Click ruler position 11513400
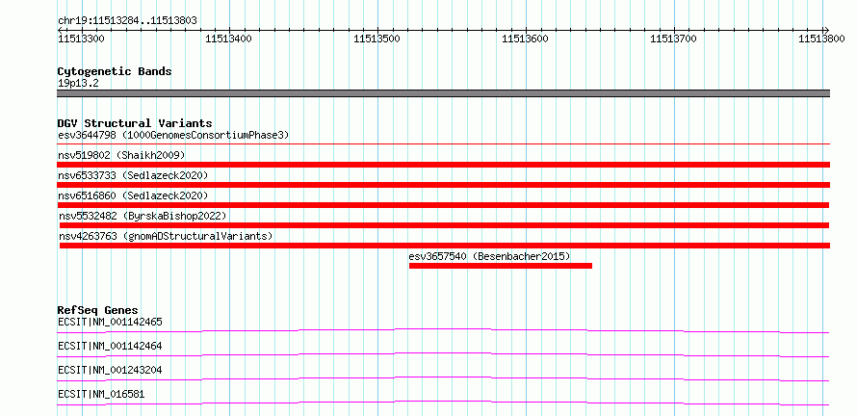This screenshot has height=416, width=857. (229, 39)
